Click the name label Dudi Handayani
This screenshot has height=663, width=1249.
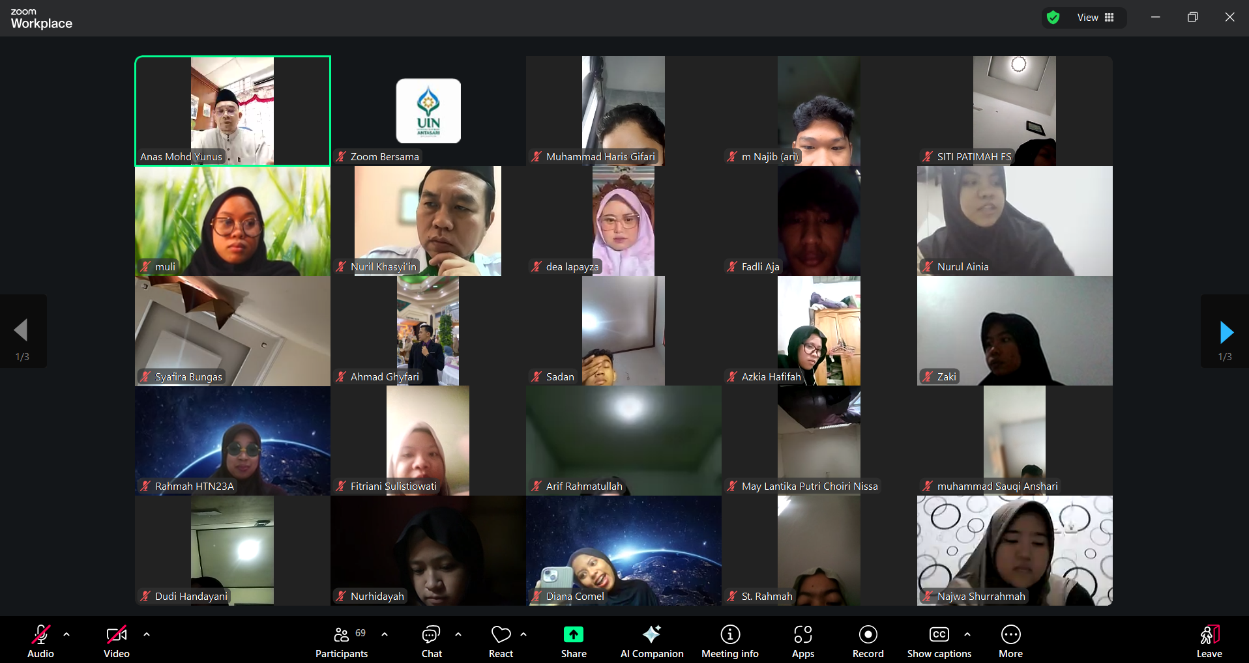point(191,596)
